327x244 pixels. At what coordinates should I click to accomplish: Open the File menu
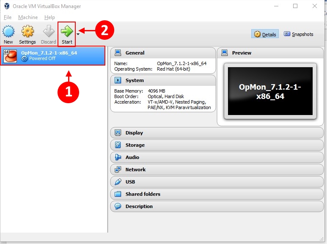(x=8, y=17)
